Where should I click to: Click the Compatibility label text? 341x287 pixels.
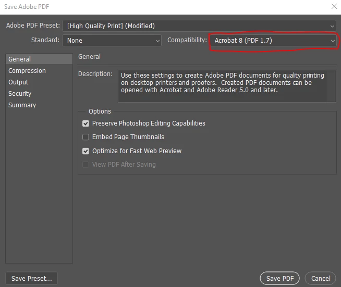pos(187,40)
